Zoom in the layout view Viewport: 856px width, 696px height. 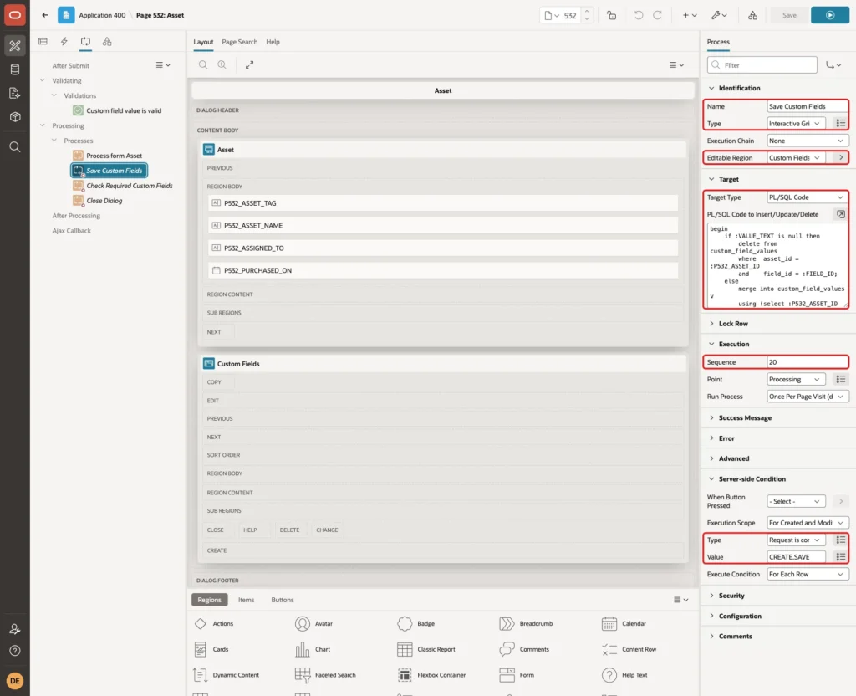click(x=222, y=64)
